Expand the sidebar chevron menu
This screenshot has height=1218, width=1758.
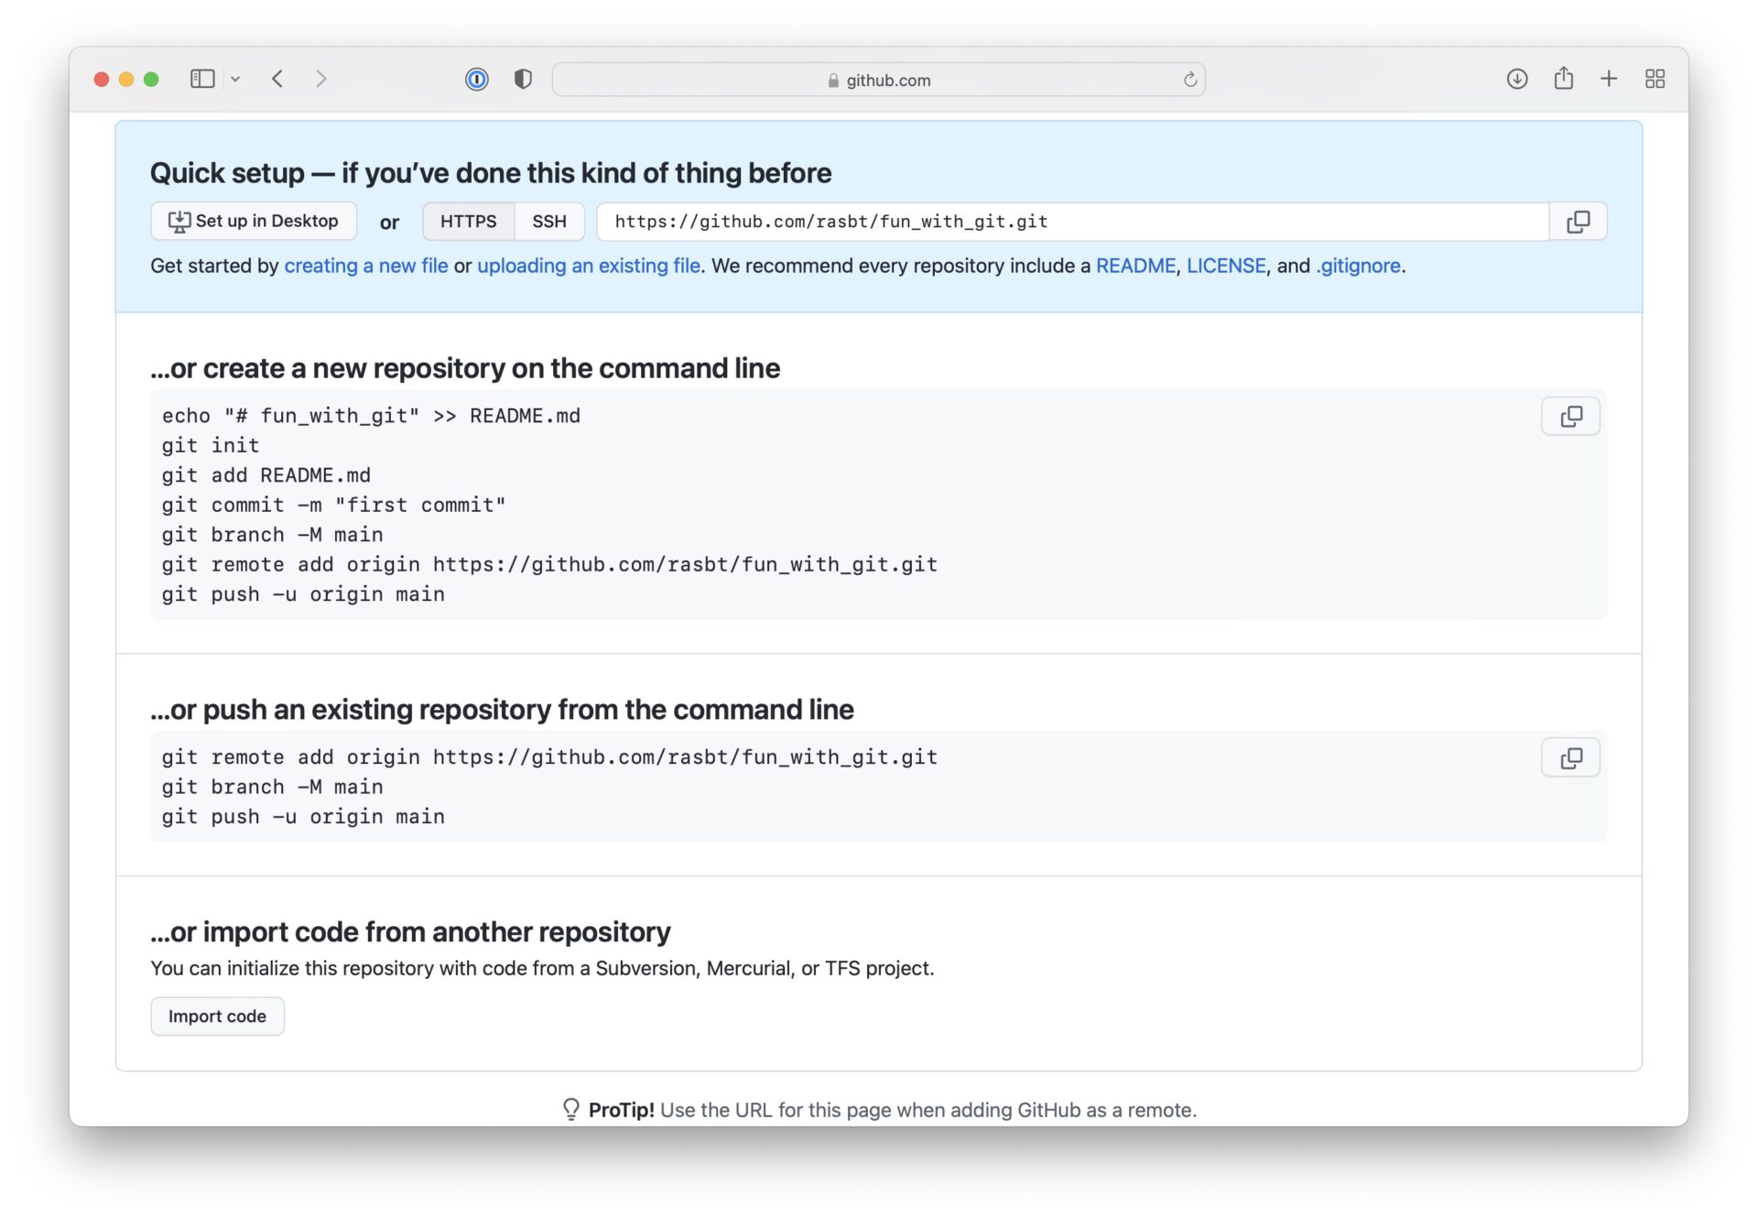click(x=235, y=79)
